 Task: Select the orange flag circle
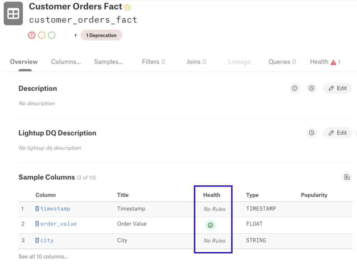tap(42, 35)
